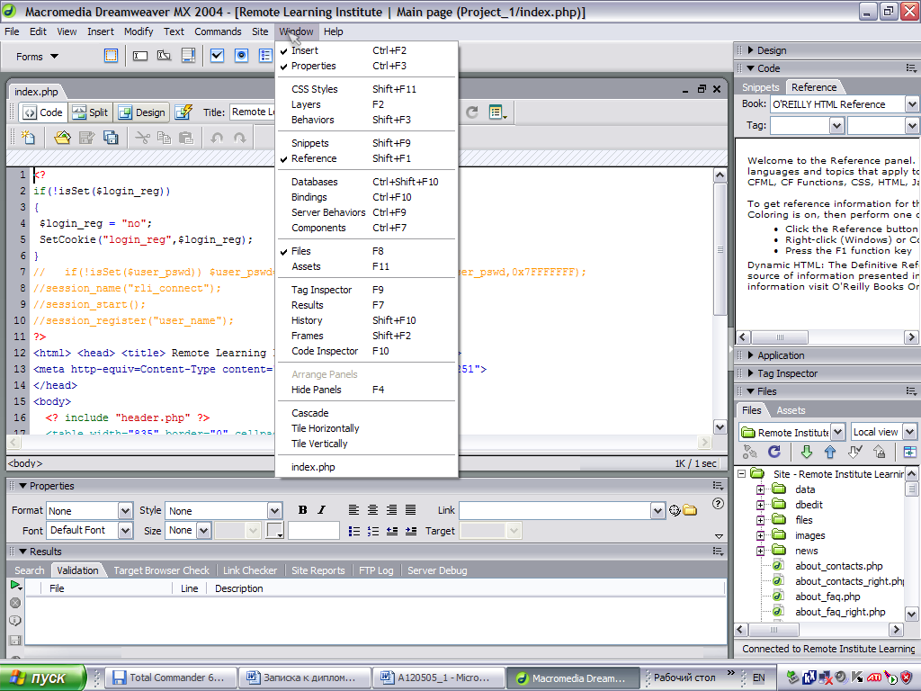Click the Link input field in Properties
This screenshot has width=921, height=691.
pyautogui.click(x=553, y=511)
